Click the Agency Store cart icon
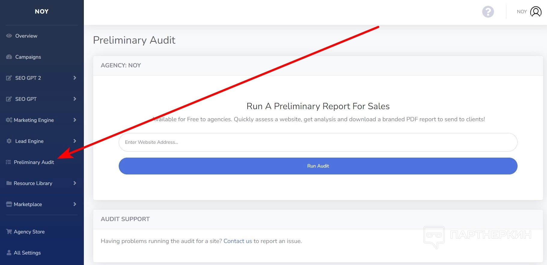 click(9, 232)
